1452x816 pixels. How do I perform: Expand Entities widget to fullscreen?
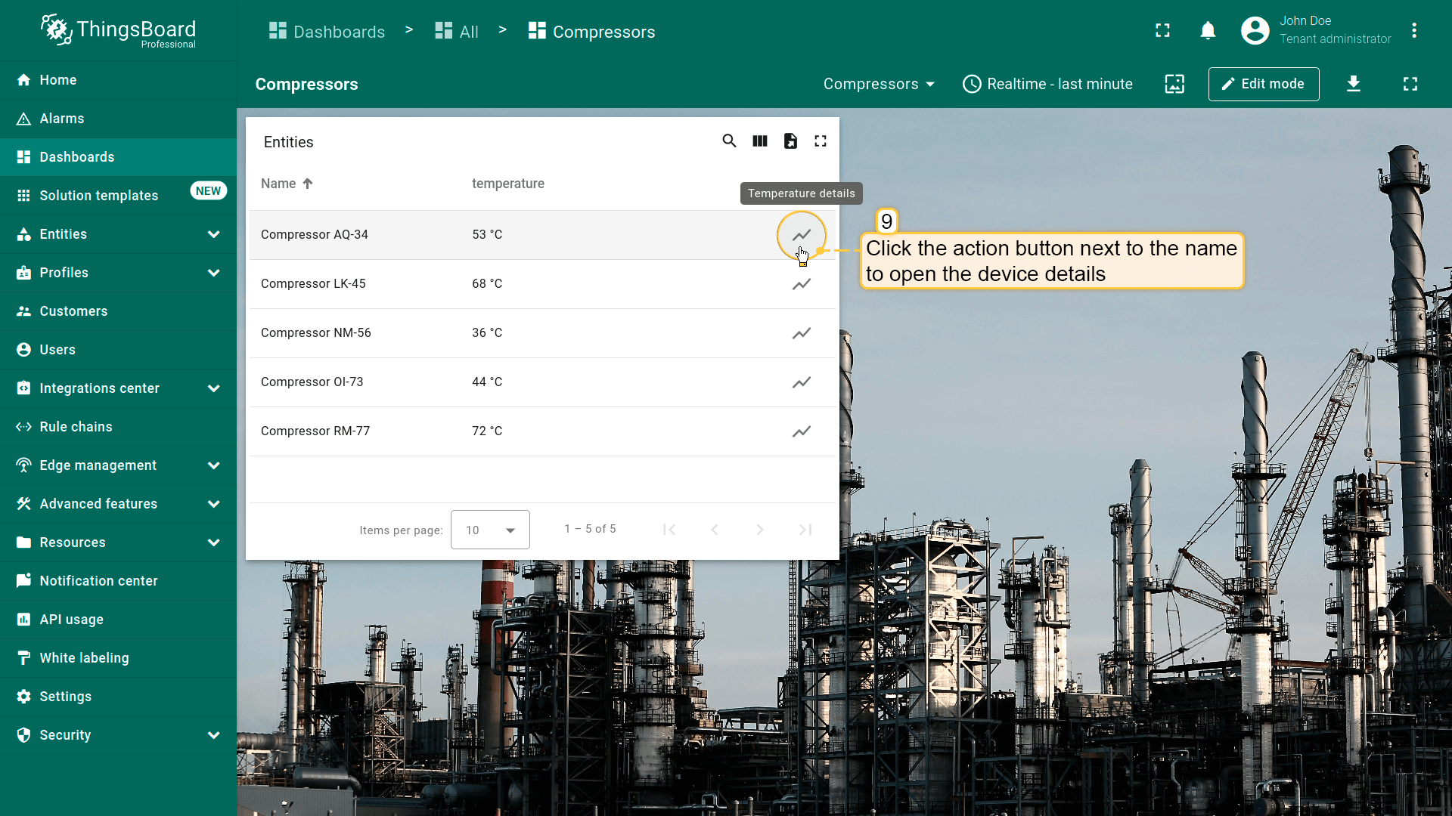[821, 141]
